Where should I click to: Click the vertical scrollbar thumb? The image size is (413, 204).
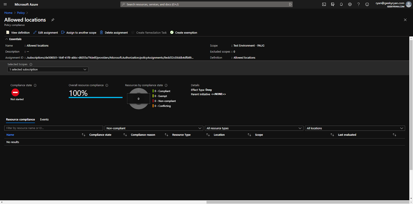(411, 105)
